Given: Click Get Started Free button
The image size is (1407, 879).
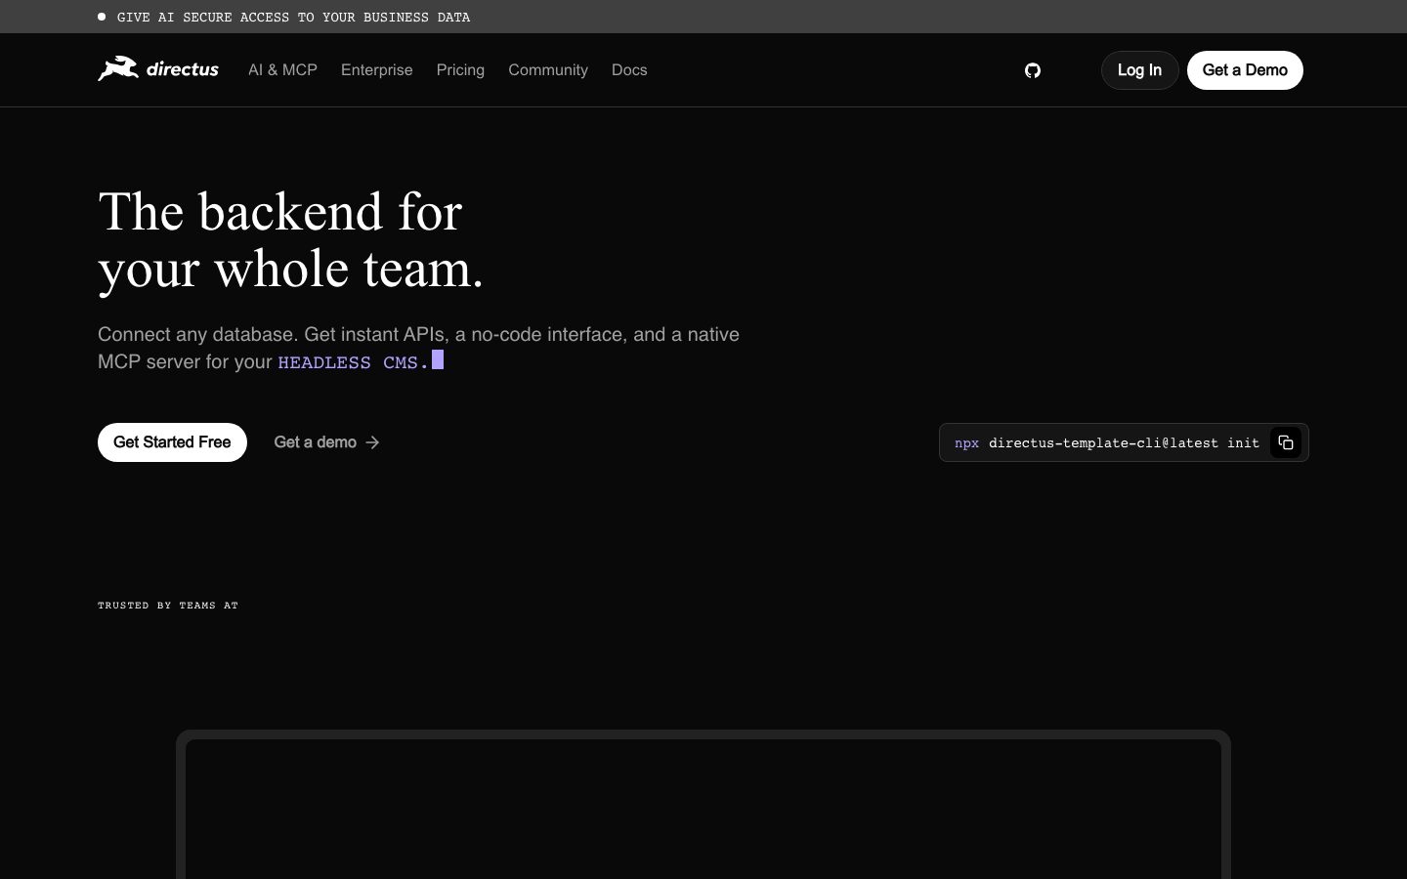Looking at the screenshot, I should click(x=172, y=442).
